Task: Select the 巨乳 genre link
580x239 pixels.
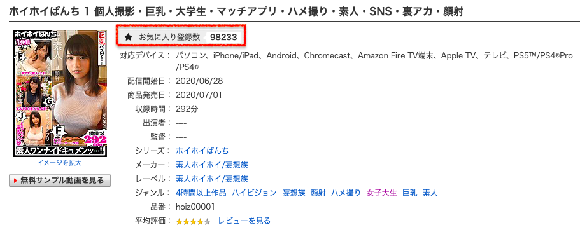Action: click(409, 193)
